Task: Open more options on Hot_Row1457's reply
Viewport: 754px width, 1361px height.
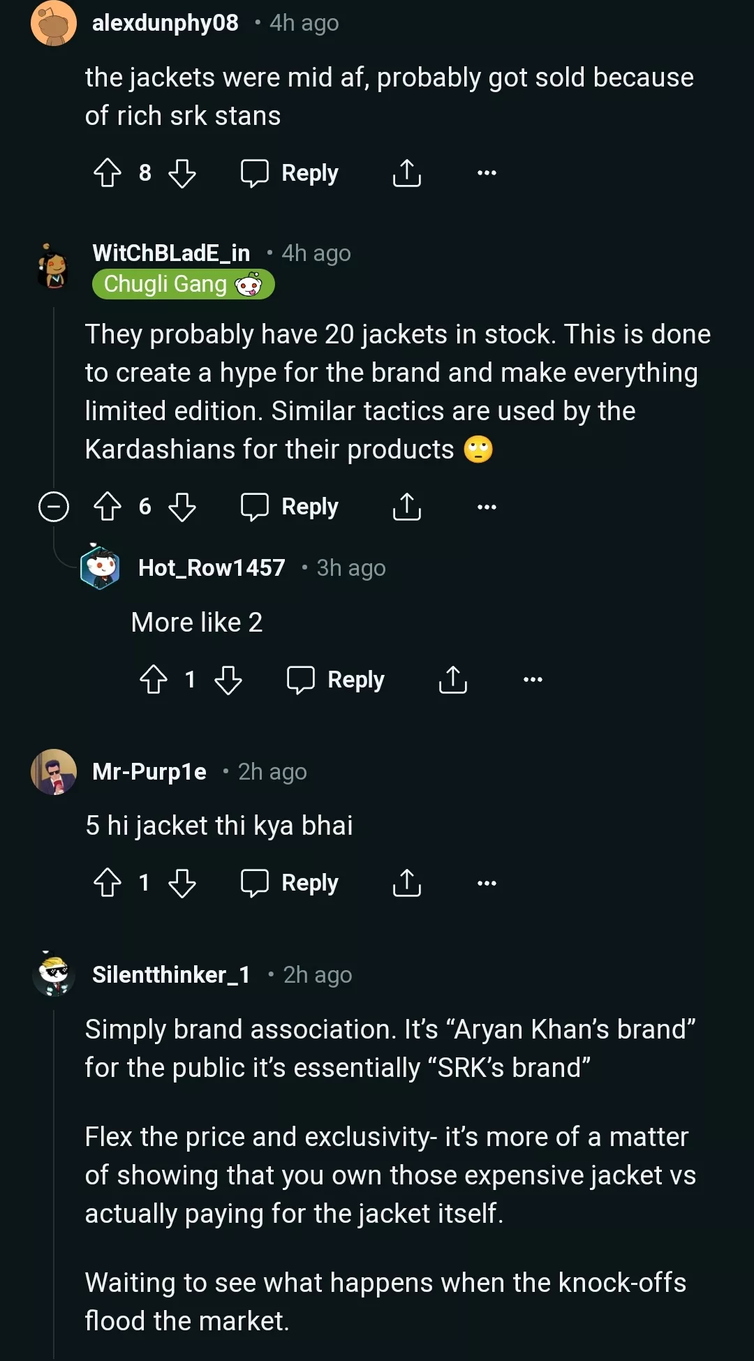Action: click(533, 680)
